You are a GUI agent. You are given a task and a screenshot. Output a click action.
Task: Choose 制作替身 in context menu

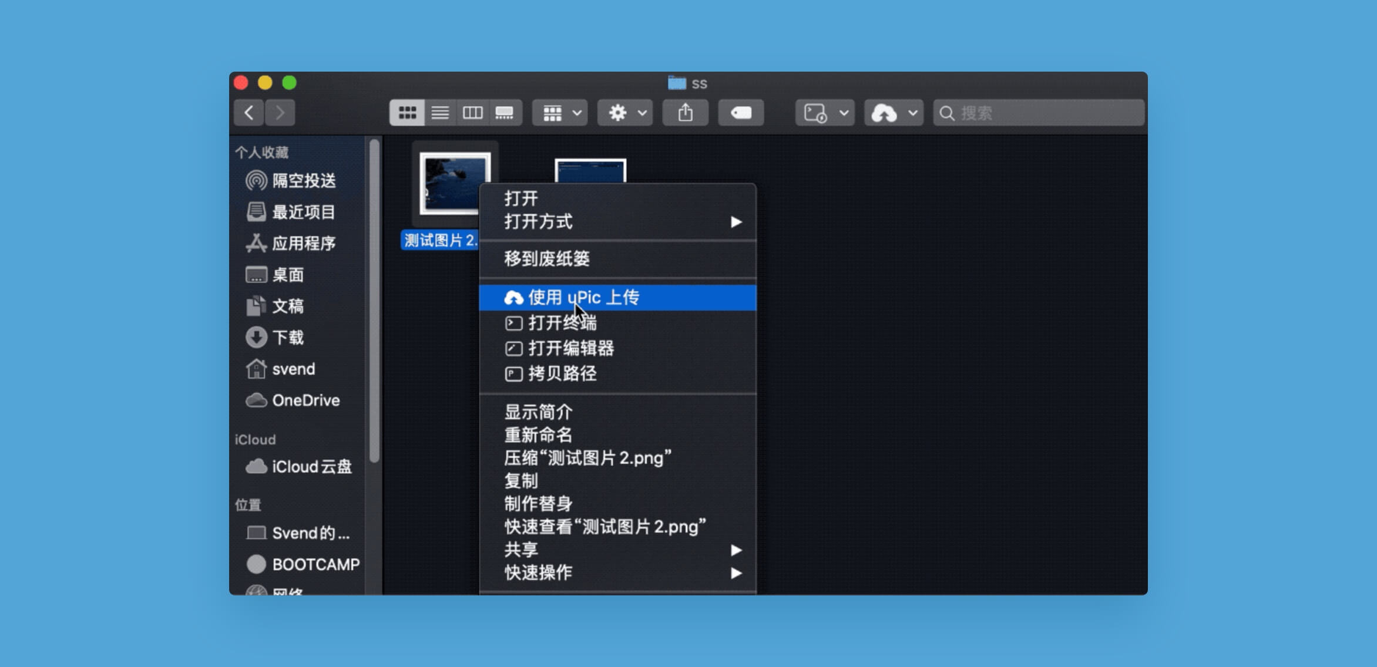point(618,504)
